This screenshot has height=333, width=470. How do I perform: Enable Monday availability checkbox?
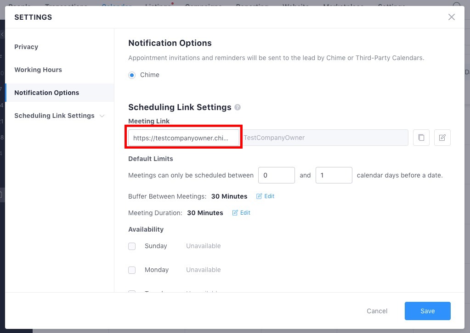tap(132, 270)
